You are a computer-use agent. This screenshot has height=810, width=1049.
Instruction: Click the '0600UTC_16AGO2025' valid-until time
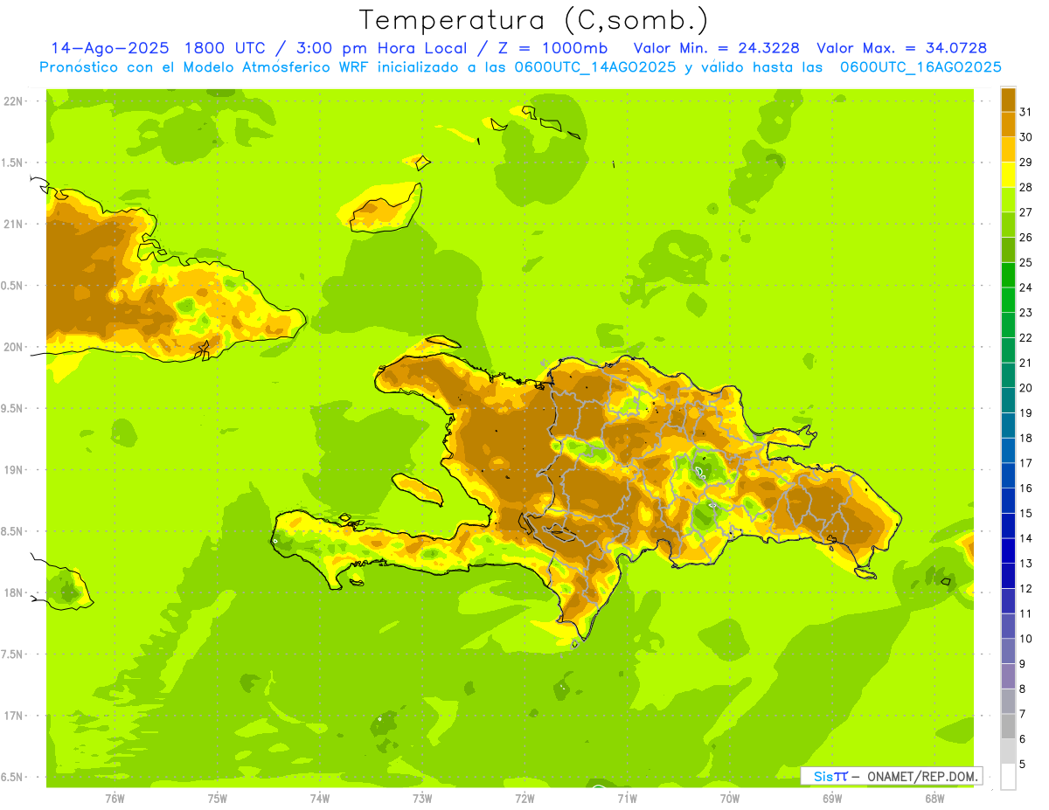[920, 67]
